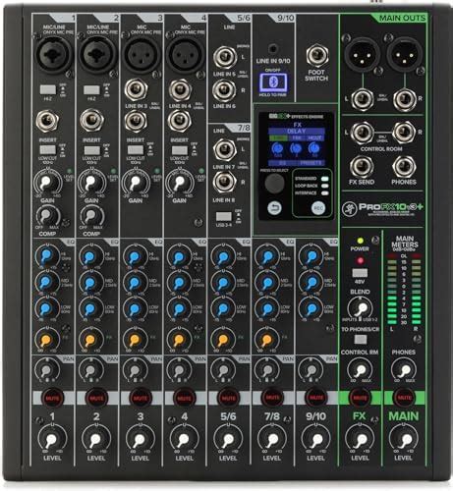The width and height of the screenshot is (453, 491).
Task: Click the Control RM volume knob
Action: [x=361, y=370]
